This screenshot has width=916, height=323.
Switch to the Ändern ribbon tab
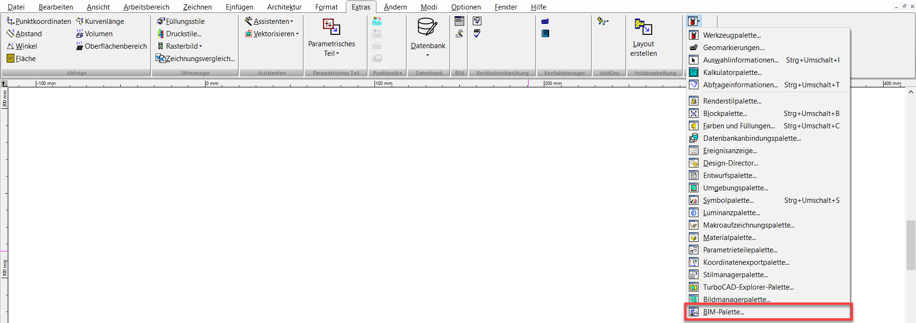click(395, 7)
